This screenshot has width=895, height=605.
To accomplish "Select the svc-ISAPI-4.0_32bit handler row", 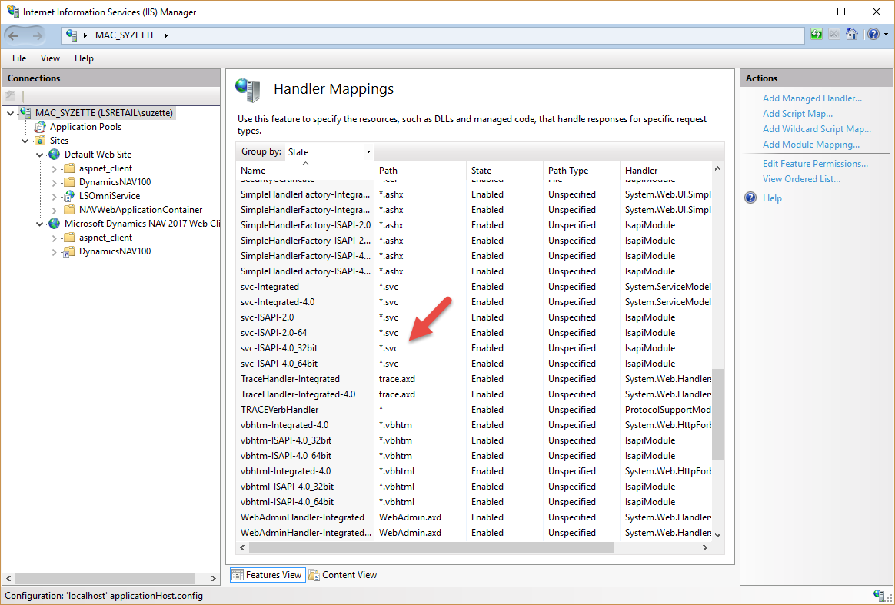I will [x=474, y=348].
